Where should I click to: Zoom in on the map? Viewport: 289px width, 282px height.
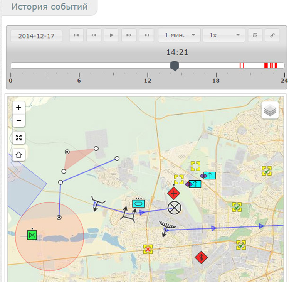[x=18, y=108]
